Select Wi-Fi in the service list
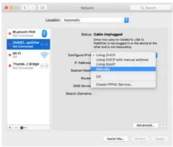Image resolution: width=173 pixels, height=147 pixels. coord(28,55)
